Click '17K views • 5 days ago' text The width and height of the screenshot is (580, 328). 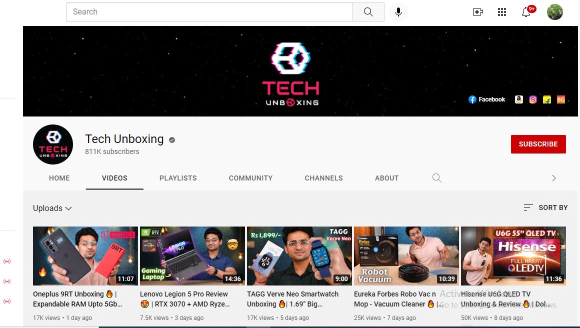278,318
